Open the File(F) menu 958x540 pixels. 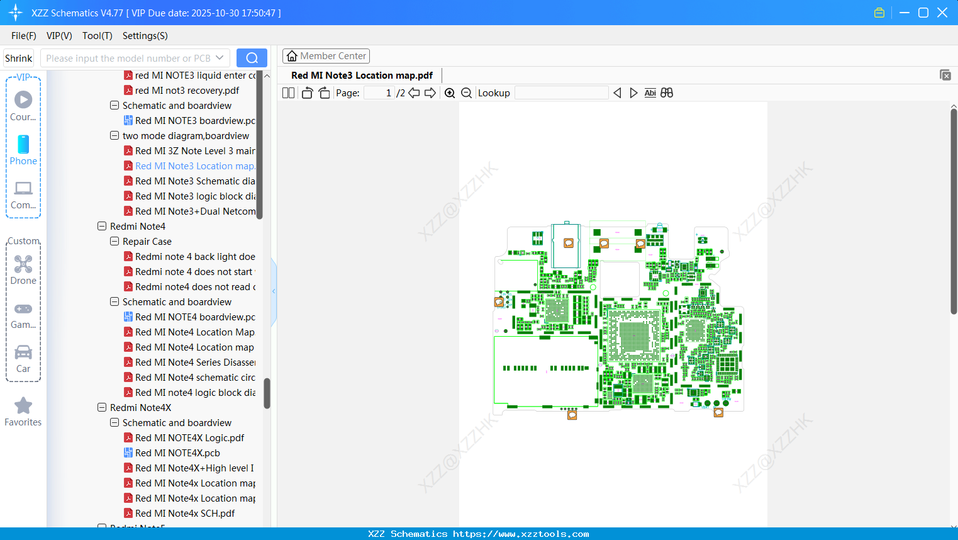pyautogui.click(x=24, y=36)
